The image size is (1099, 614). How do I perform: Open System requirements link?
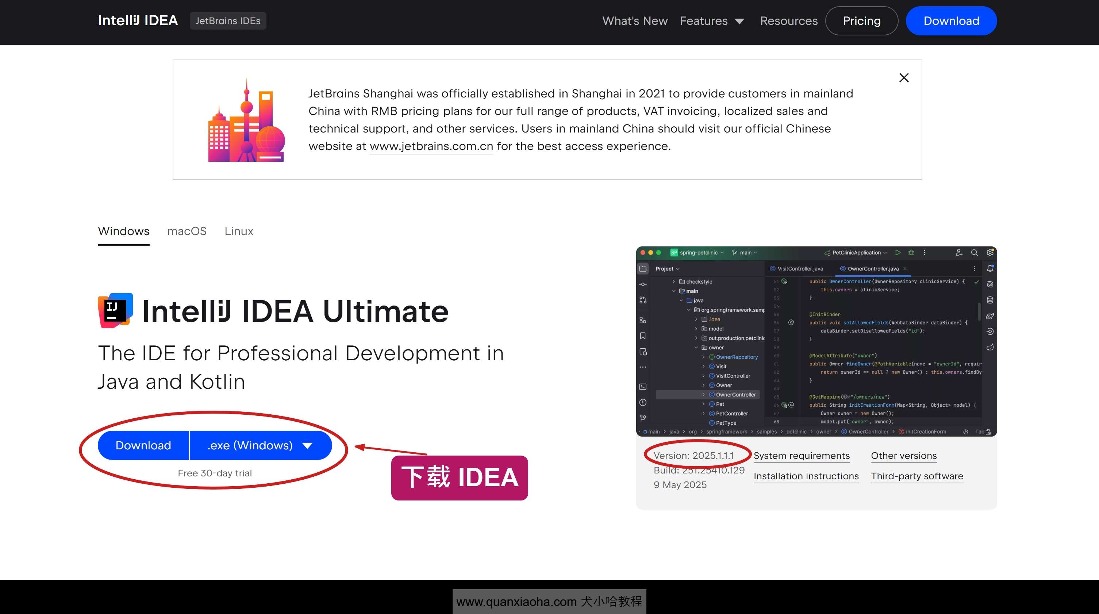point(801,456)
